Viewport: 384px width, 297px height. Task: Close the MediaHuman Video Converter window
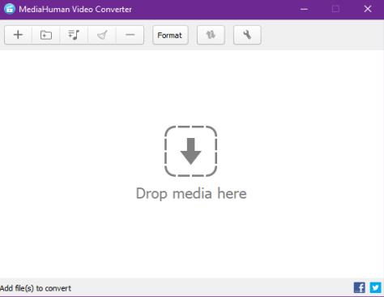pyautogui.click(x=368, y=9)
